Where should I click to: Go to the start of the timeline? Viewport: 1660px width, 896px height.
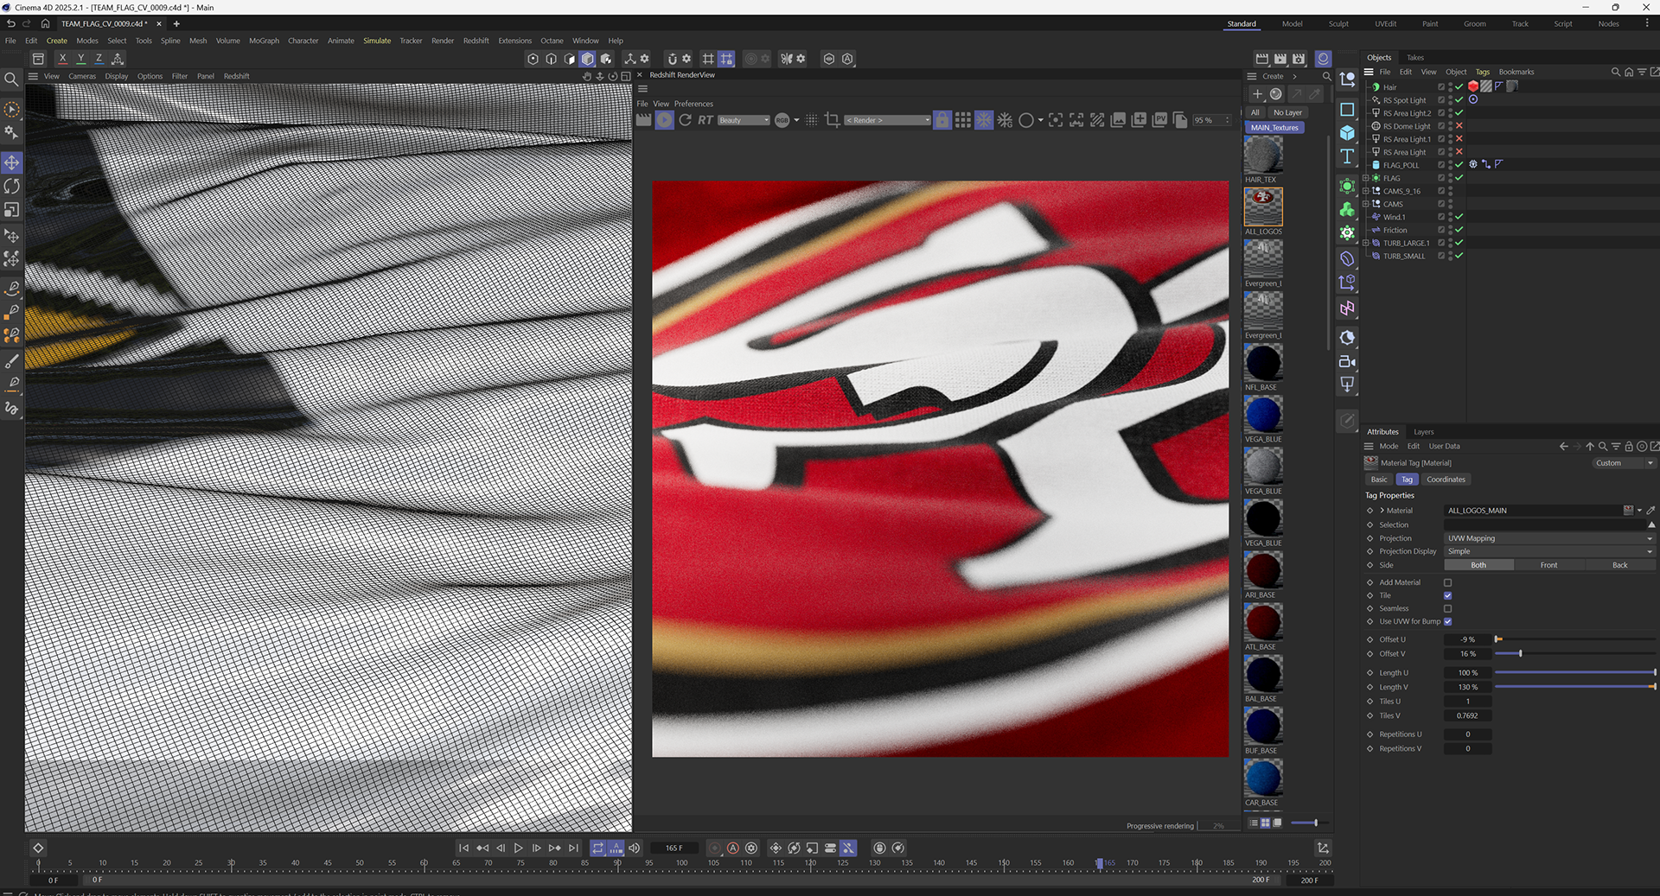click(463, 848)
